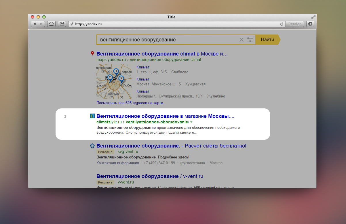Click Контактная информация link
The image size is (346, 224).
118,163
